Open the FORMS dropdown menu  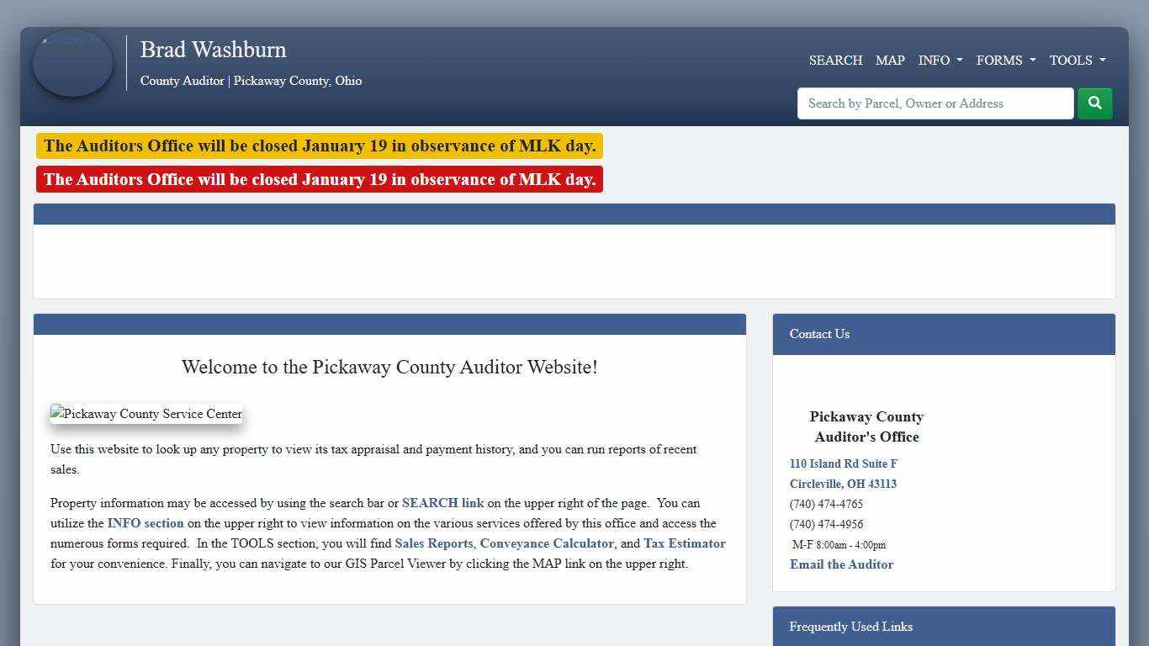coord(1005,60)
